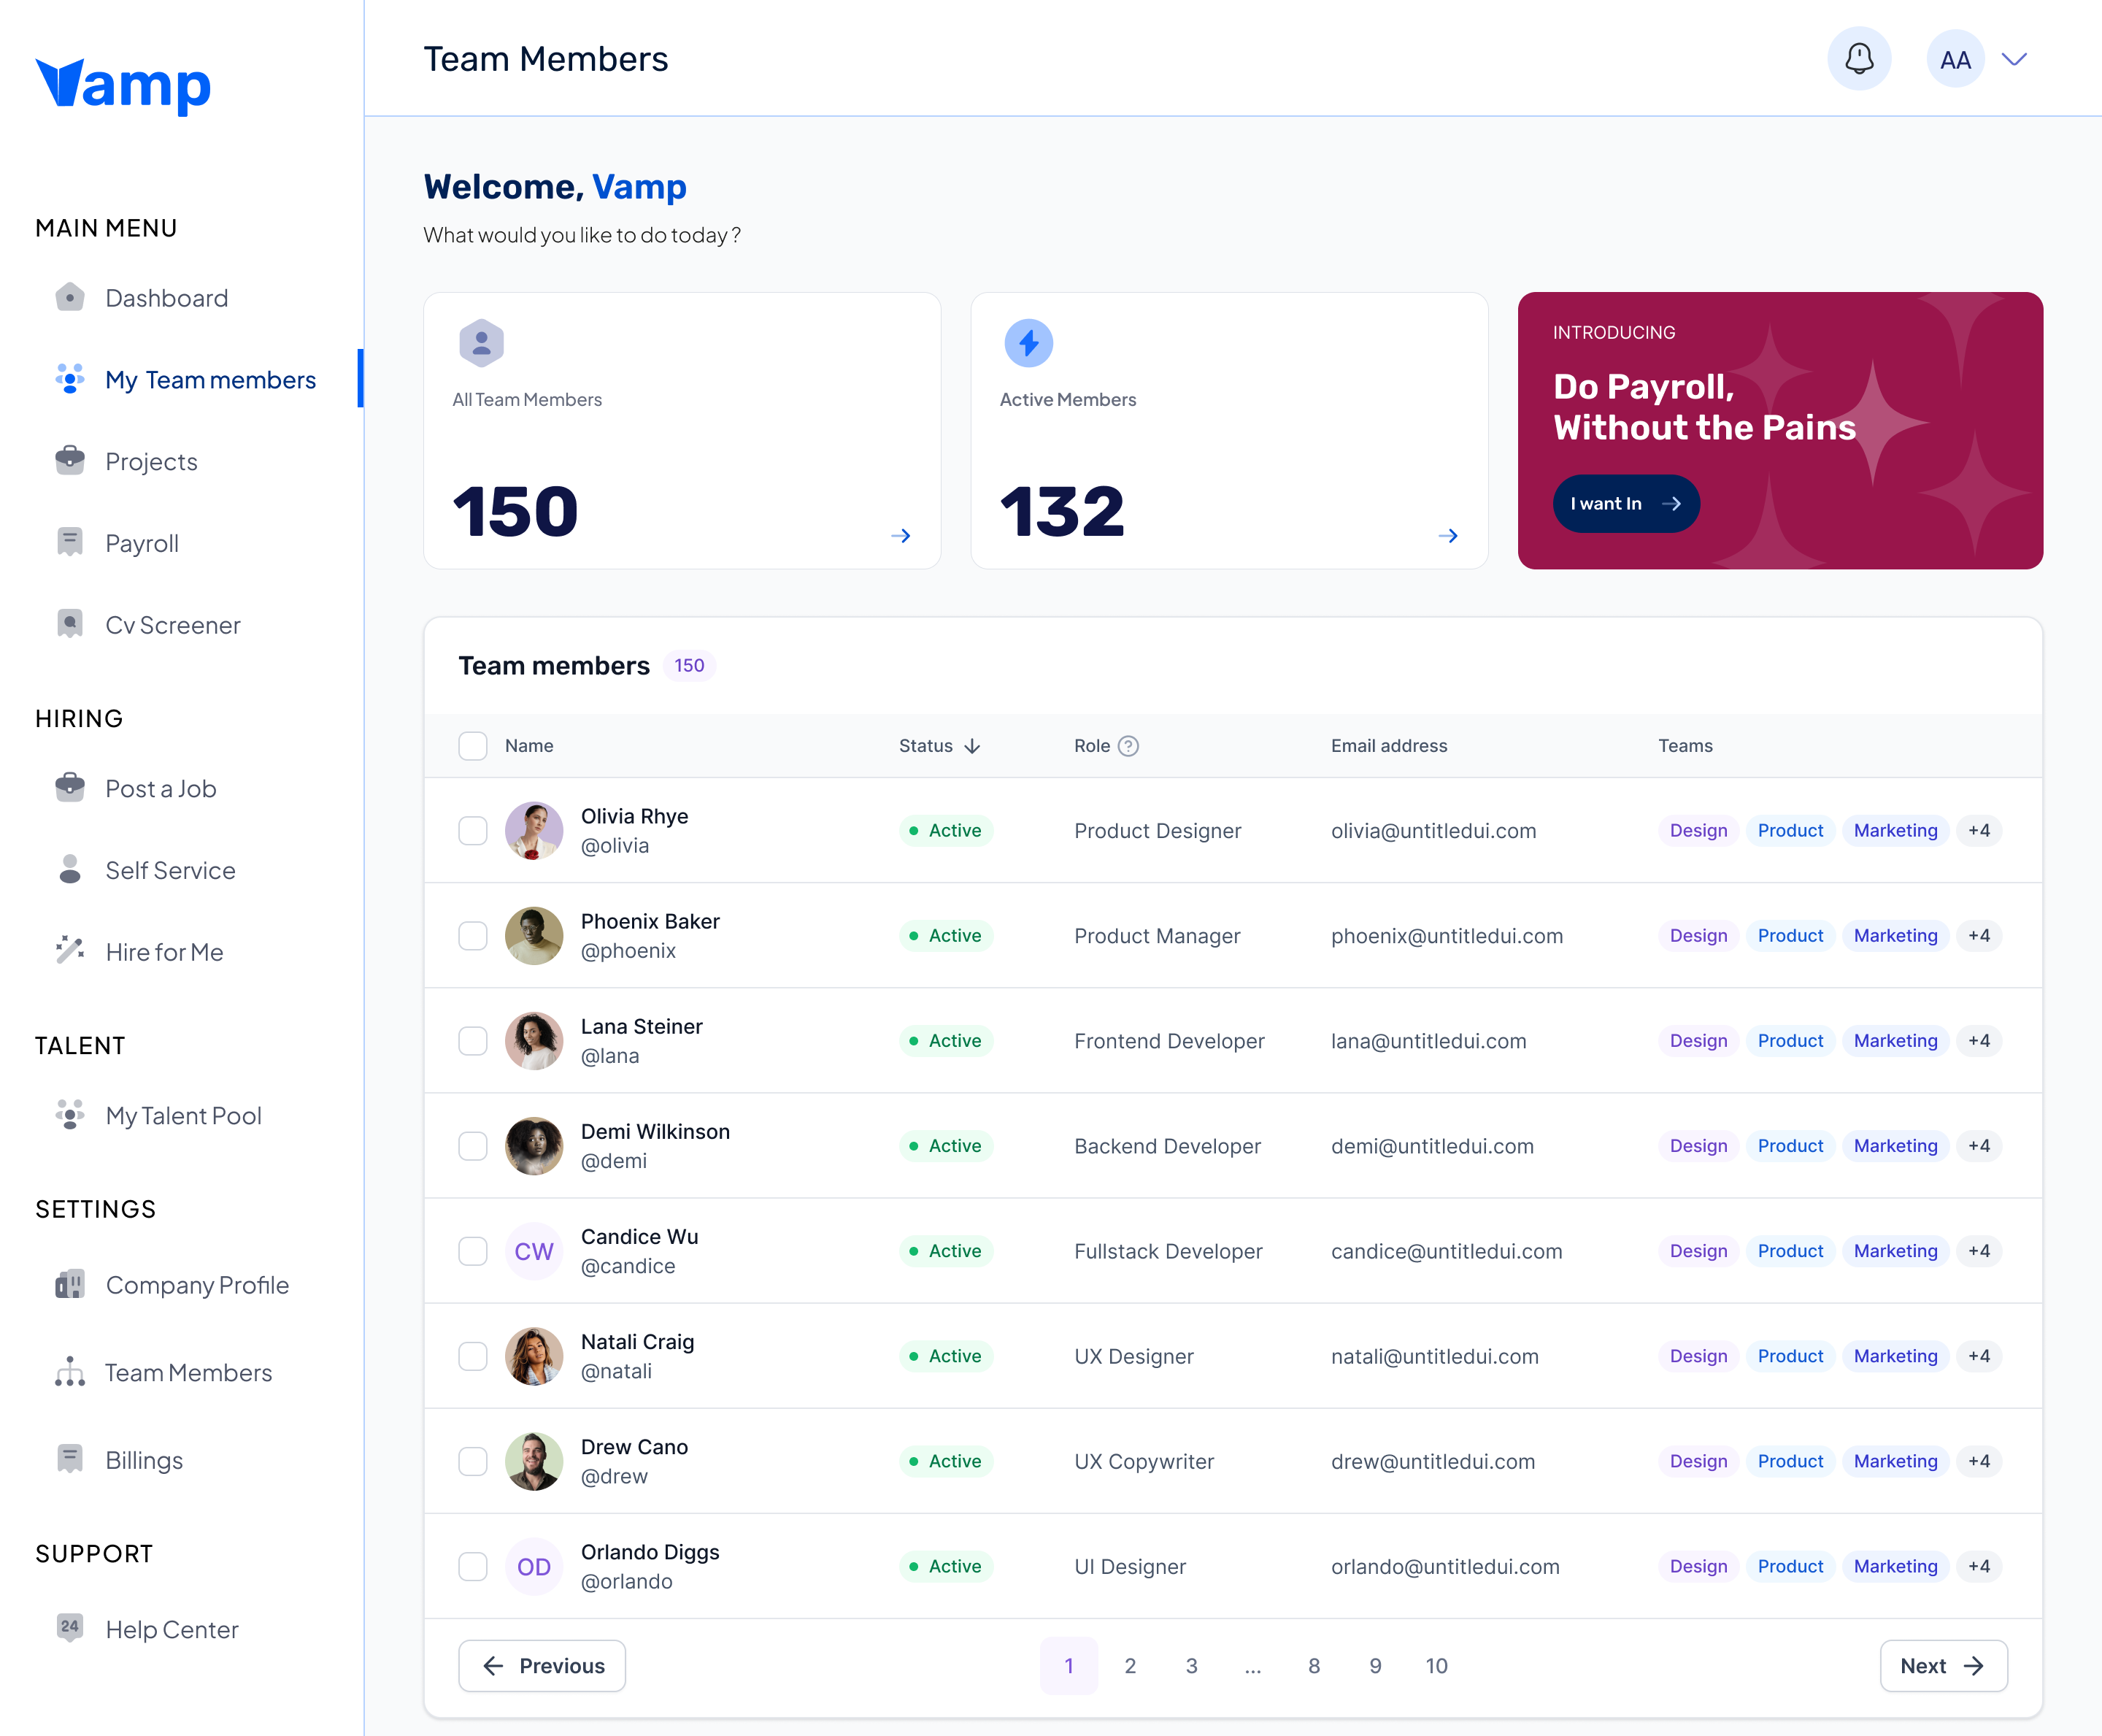Click the Post a Job briefcase icon
The height and width of the screenshot is (1736, 2102).
[x=70, y=788]
